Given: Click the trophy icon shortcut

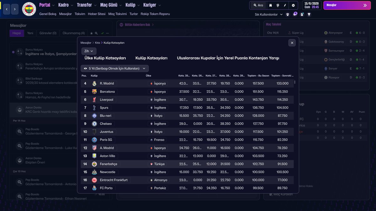Looking at the screenshot, I should pyautogui.click(x=309, y=14).
